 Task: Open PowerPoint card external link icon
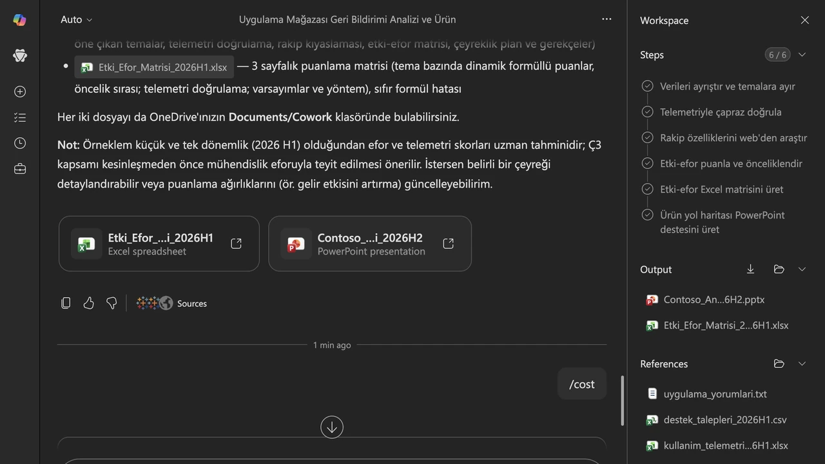coord(448,244)
